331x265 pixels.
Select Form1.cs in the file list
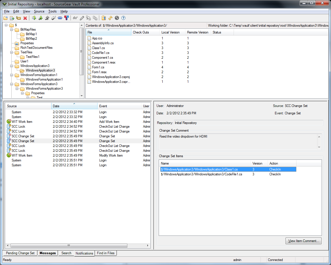[x=98, y=67]
